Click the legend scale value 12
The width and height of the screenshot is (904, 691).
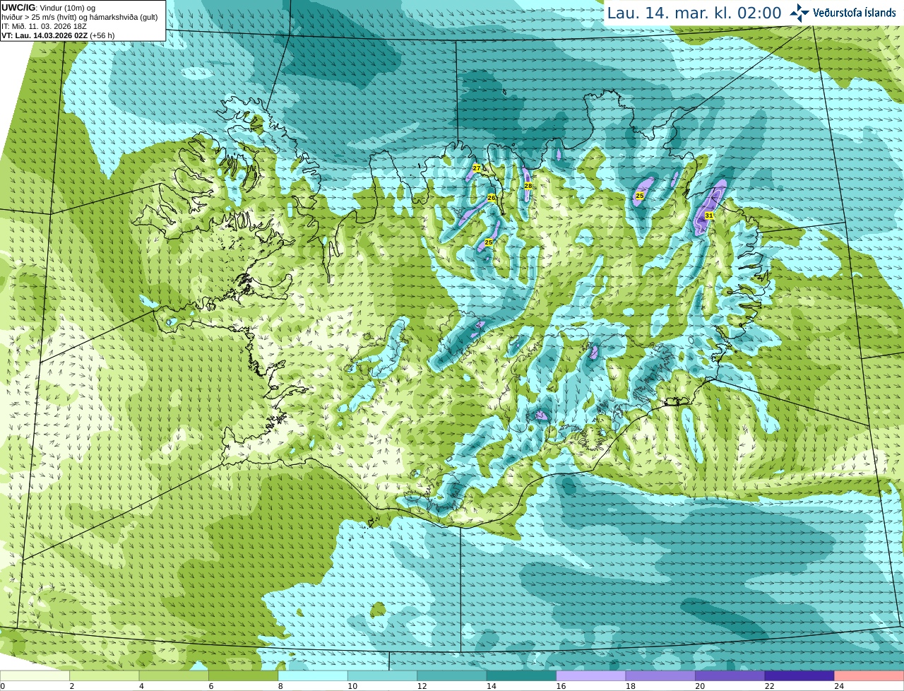coord(422,686)
